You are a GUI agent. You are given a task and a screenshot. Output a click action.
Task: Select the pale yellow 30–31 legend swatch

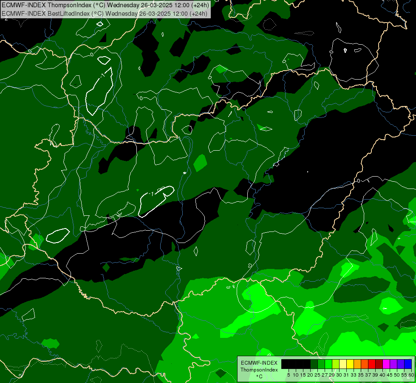point(343,364)
